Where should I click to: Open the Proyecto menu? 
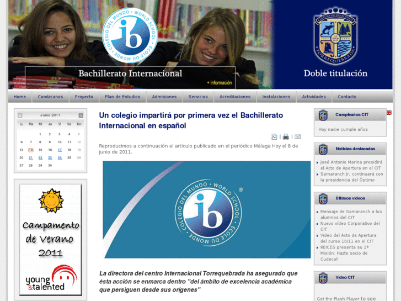84,97
